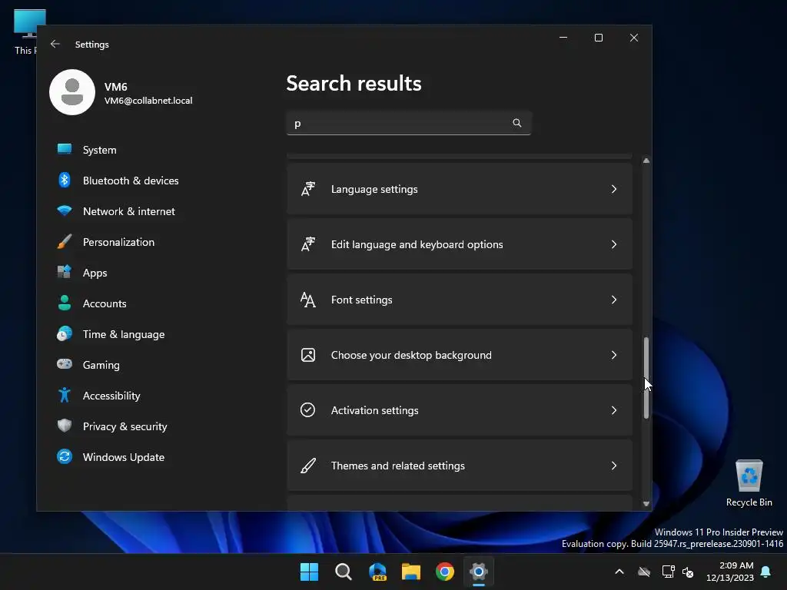Click the Activation settings checkmark icon
Image resolution: width=787 pixels, height=590 pixels.
pos(307,410)
